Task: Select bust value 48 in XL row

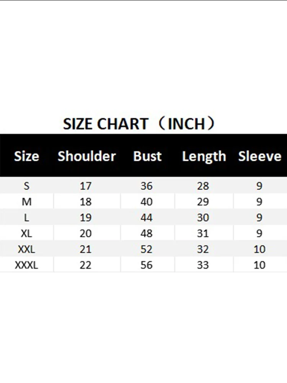Action: coord(147,233)
